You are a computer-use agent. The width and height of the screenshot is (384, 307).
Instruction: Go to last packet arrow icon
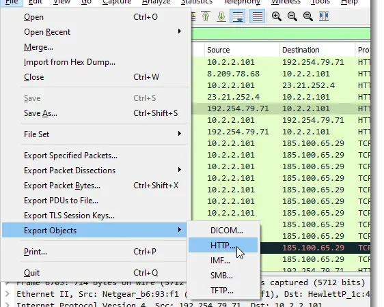[x=221, y=16]
